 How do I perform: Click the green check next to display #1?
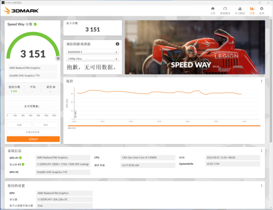pos(23,164)
